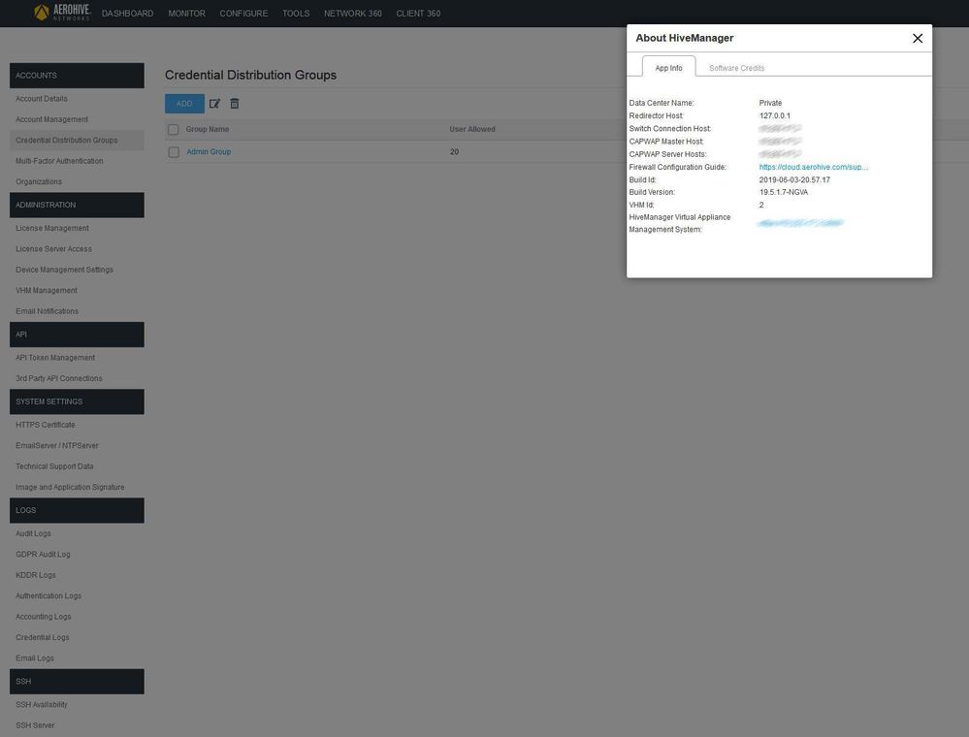Go to Network 360
This screenshot has height=737, width=969.
click(x=353, y=14)
